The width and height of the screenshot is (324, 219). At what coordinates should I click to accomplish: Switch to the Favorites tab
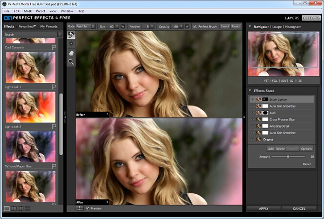27,26
